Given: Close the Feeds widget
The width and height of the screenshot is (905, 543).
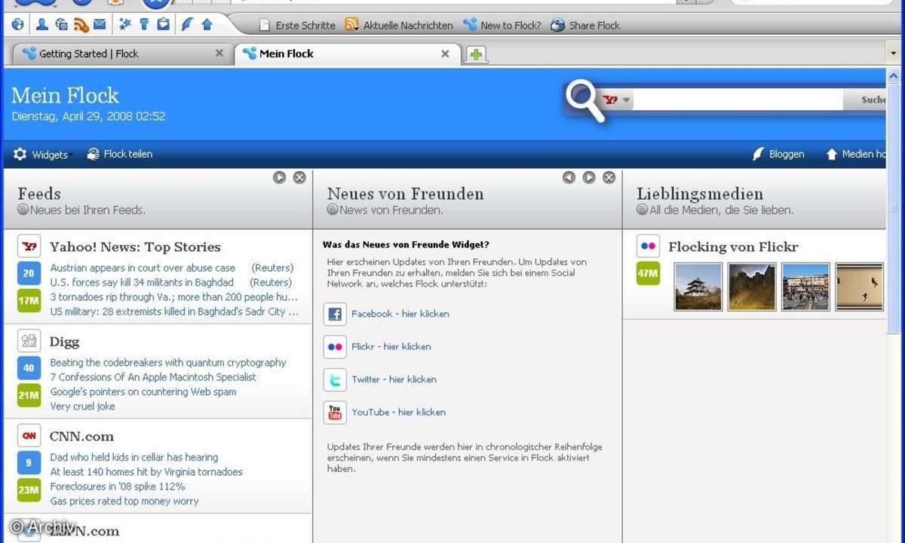Looking at the screenshot, I should [x=299, y=177].
